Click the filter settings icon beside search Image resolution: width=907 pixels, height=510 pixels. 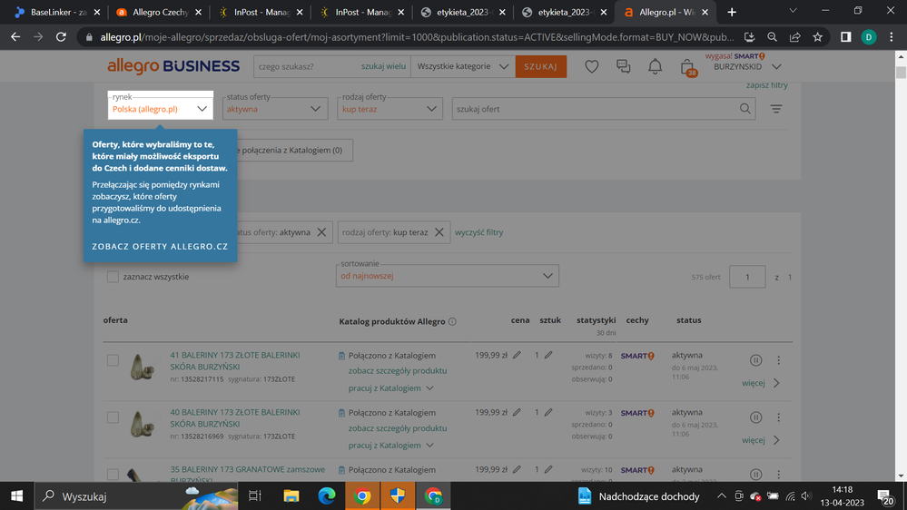click(x=776, y=109)
